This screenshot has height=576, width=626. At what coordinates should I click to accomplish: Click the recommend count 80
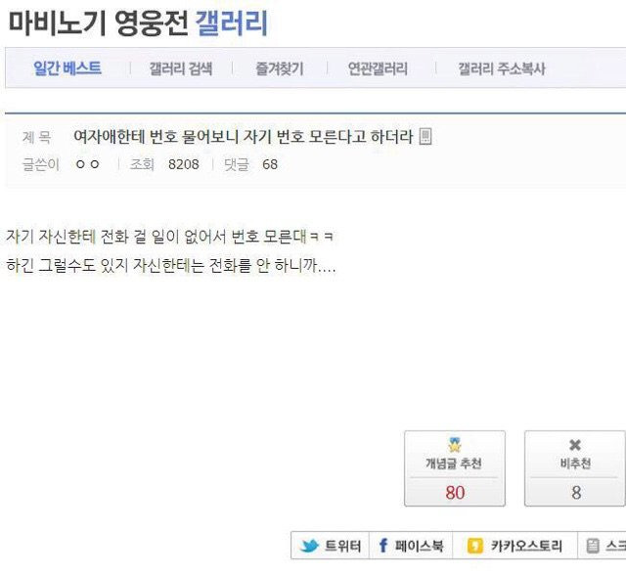455,493
